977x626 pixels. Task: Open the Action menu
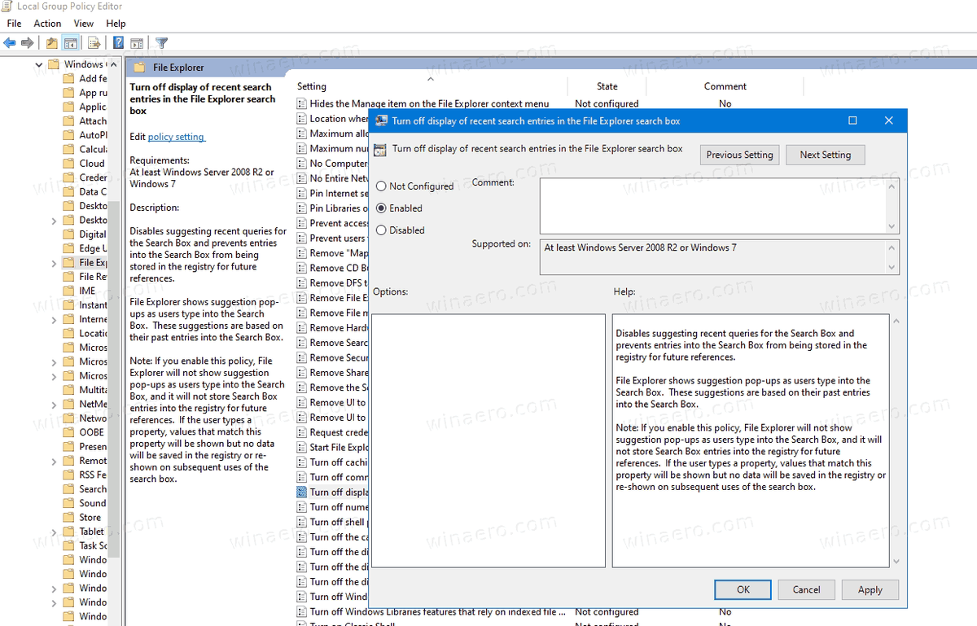click(x=47, y=24)
